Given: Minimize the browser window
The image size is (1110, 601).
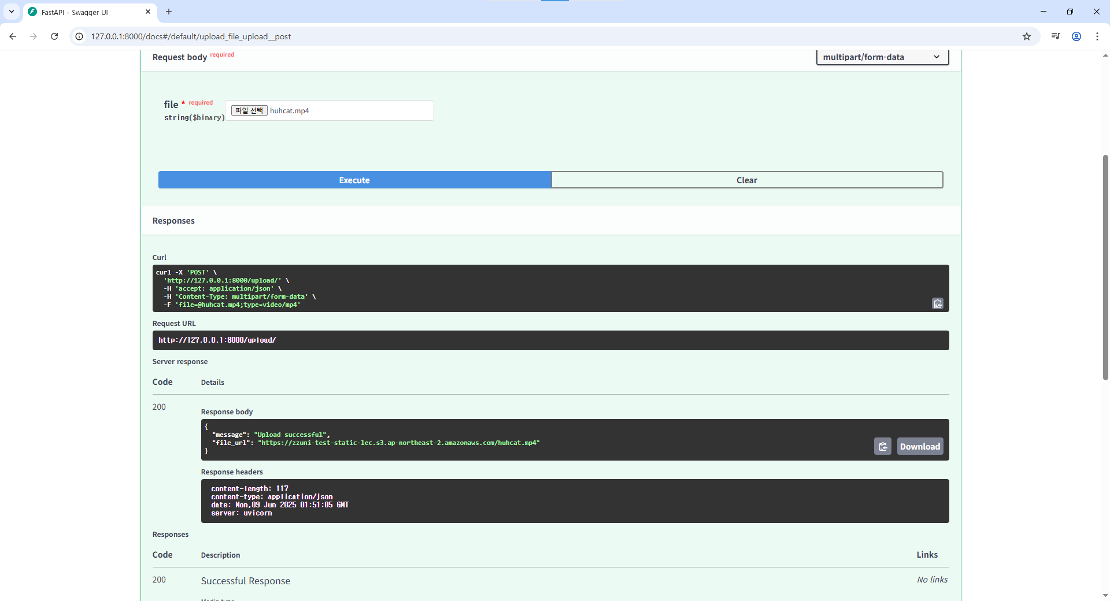Looking at the screenshot, I should 1044,12.
